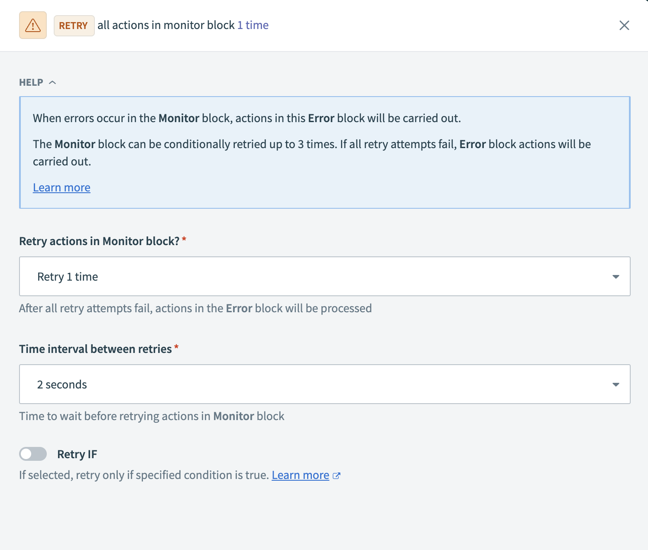Expand the 'Retry 1 time' selector arrow

[x=616, y=276]
